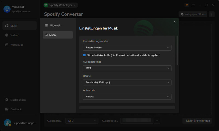The image size is (219, 131).
Task: Click the music note icon in Musik tab
Action: point(46,35)
